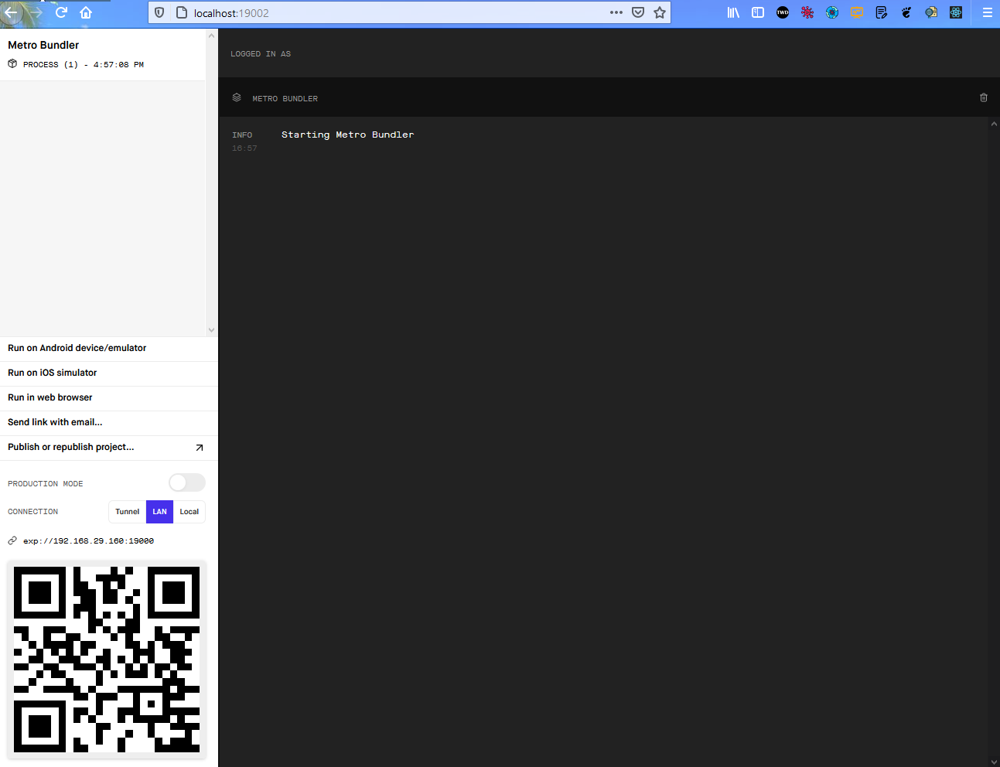Image resolution: width=1000 pixels, height=767 pixels.
Task: Send link with email
Action: click(x=109, y=422)
